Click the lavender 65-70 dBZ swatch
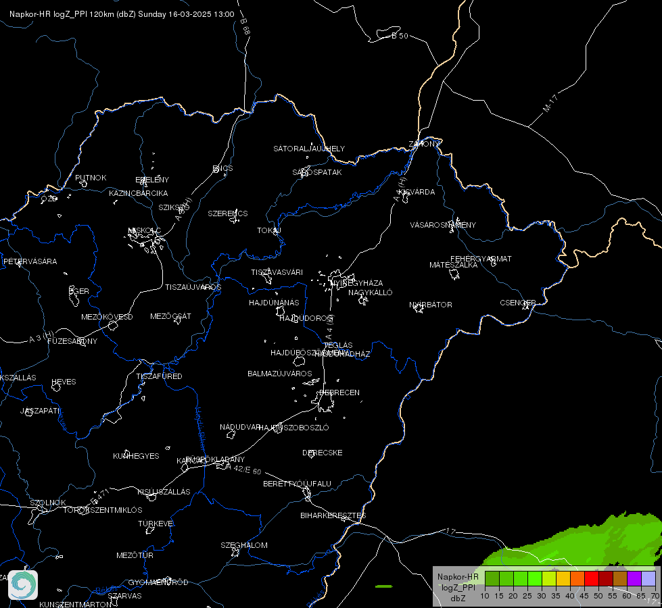This screenshot has height=608, width=662. click(x=648, y=578)
